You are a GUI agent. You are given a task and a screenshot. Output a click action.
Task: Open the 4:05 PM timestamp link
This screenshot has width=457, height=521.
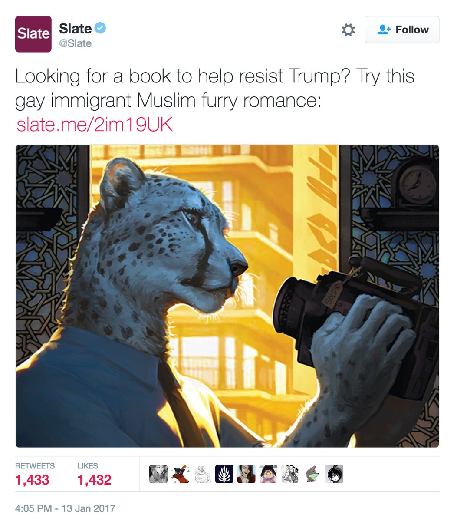[x=65, y=508]
